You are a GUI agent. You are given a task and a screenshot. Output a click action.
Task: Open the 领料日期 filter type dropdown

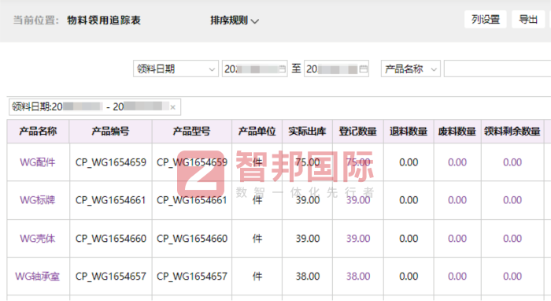pyautogui.click(x=176, y=69)
